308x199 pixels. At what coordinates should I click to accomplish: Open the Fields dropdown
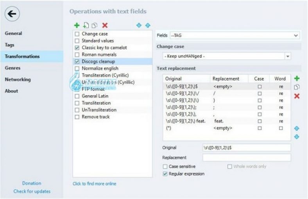pos(235,36)
